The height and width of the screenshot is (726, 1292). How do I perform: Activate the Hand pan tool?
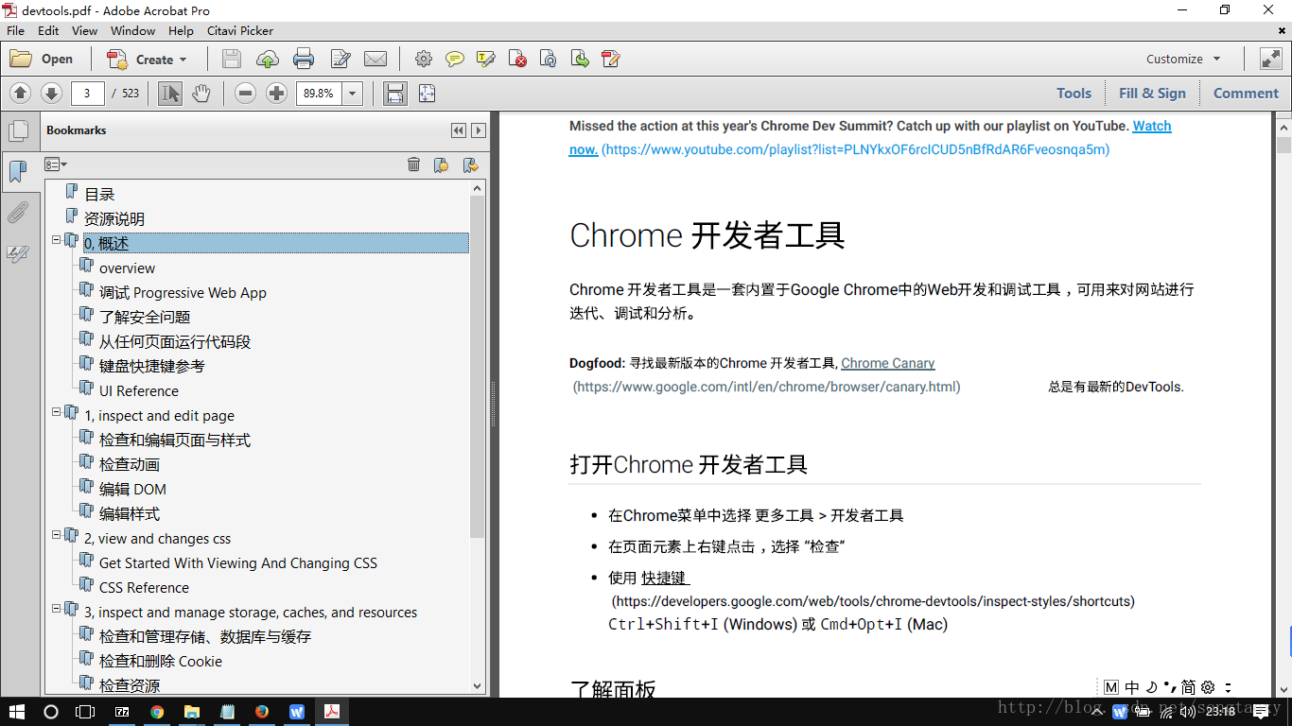[201, 93]
